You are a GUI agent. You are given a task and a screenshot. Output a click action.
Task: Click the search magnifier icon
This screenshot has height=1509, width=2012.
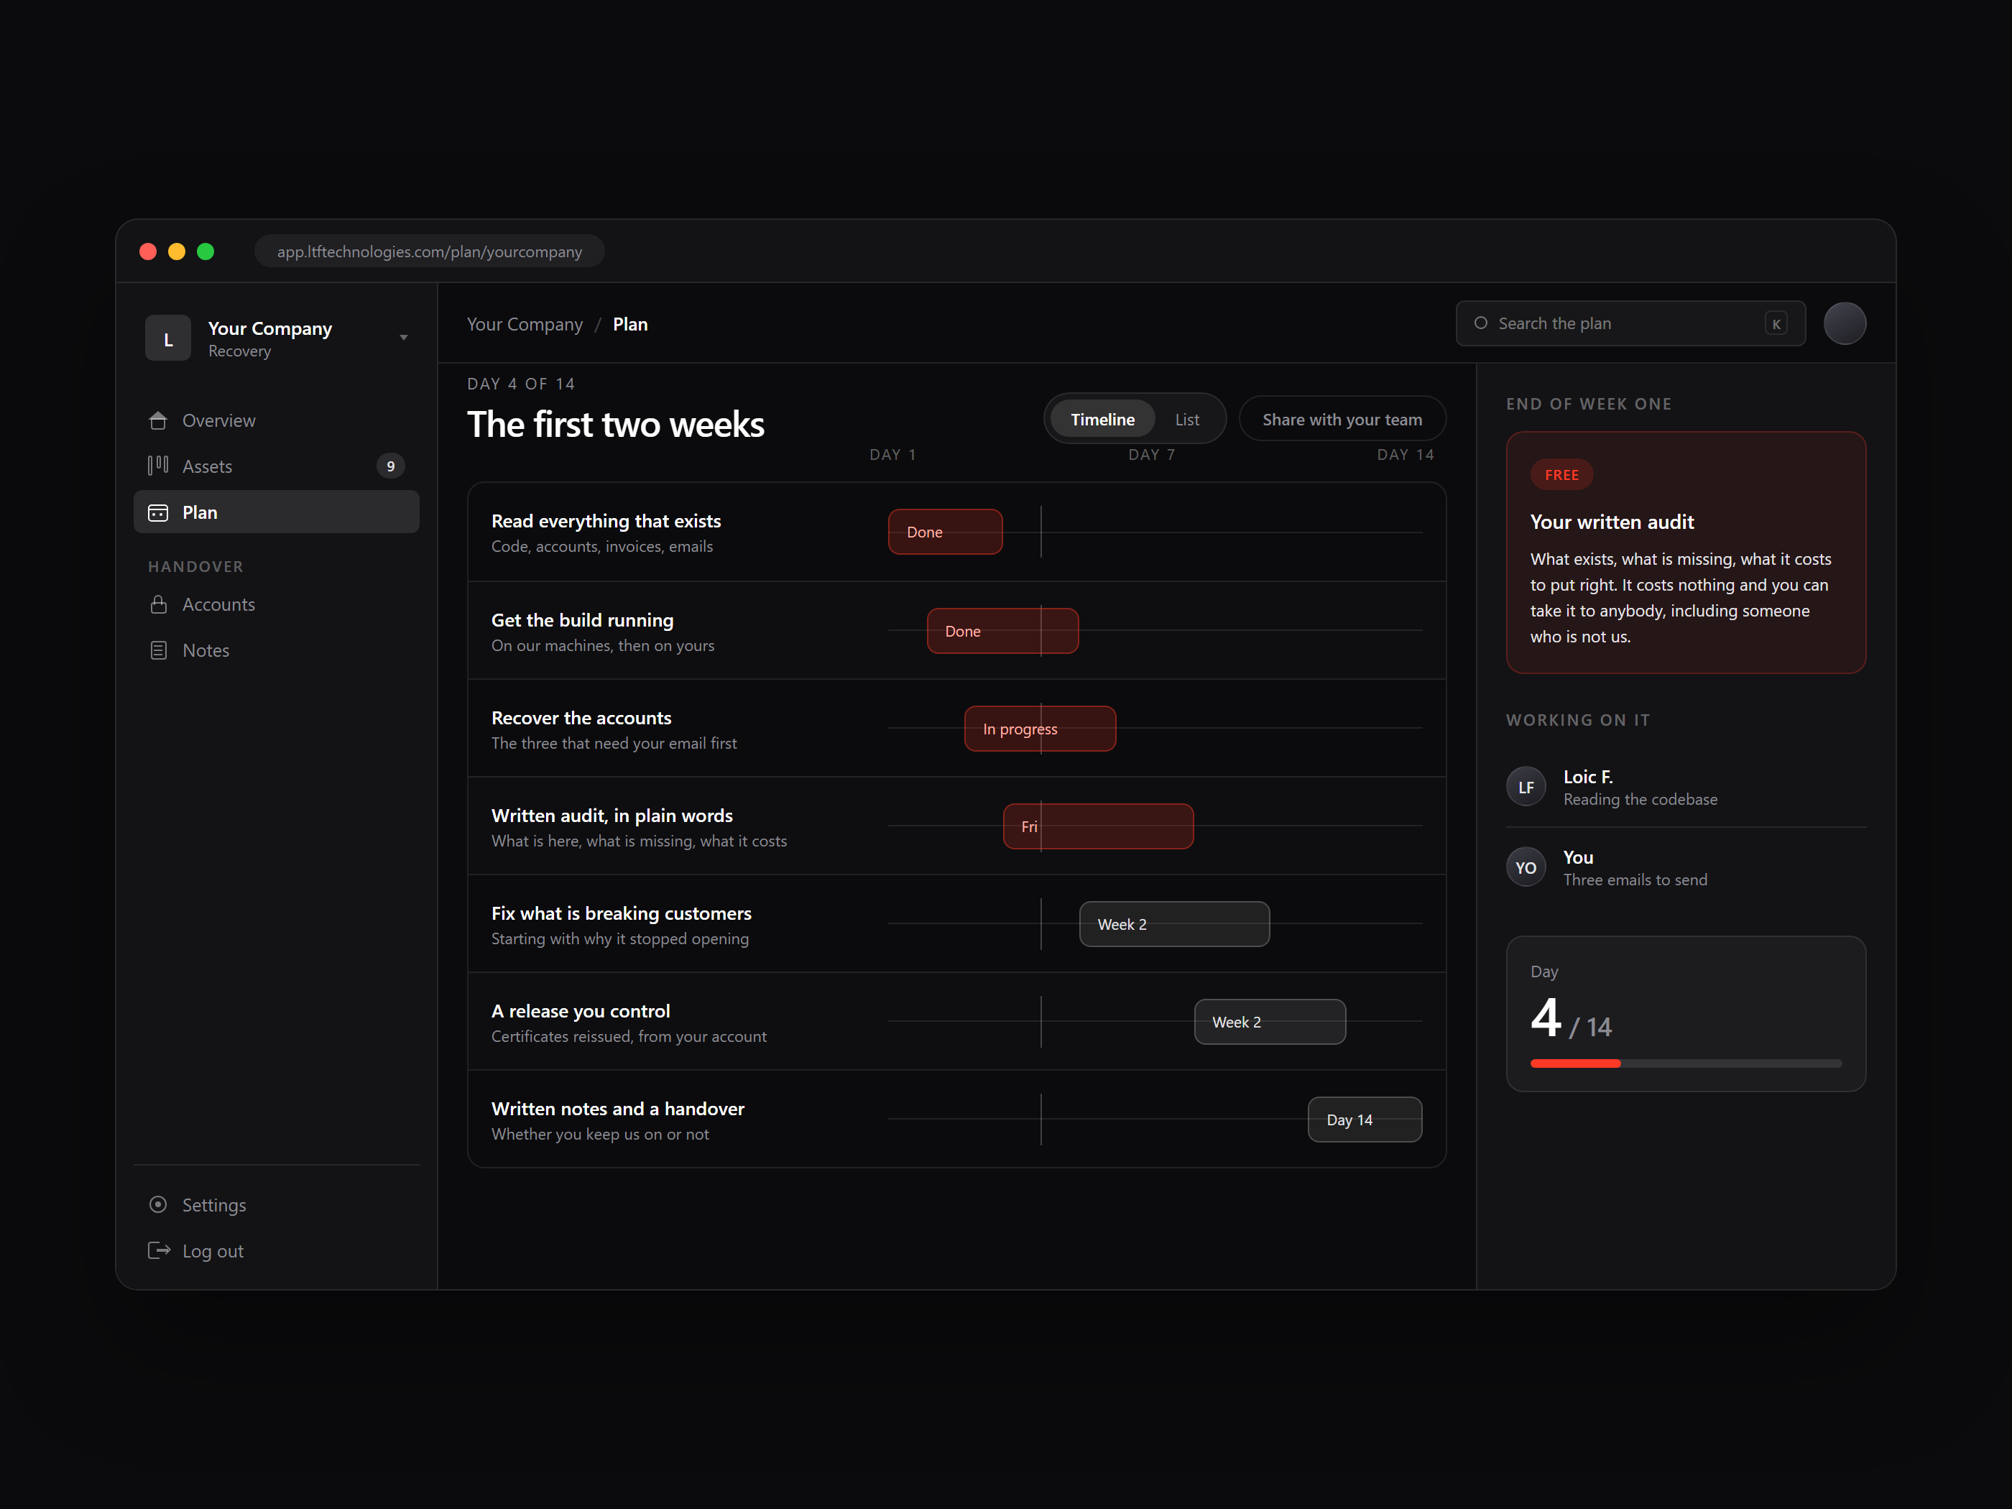tap(1481, 323)
